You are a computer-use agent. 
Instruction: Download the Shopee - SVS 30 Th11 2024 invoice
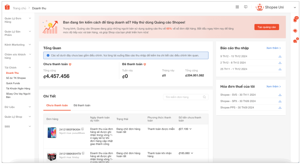280,95
